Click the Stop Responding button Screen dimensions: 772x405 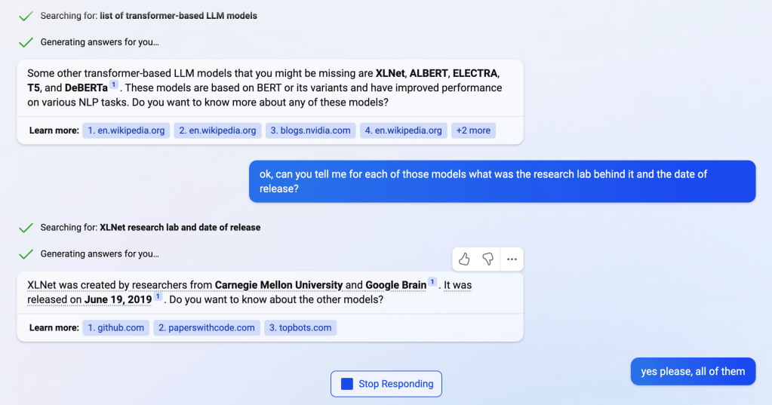[386, 384]
